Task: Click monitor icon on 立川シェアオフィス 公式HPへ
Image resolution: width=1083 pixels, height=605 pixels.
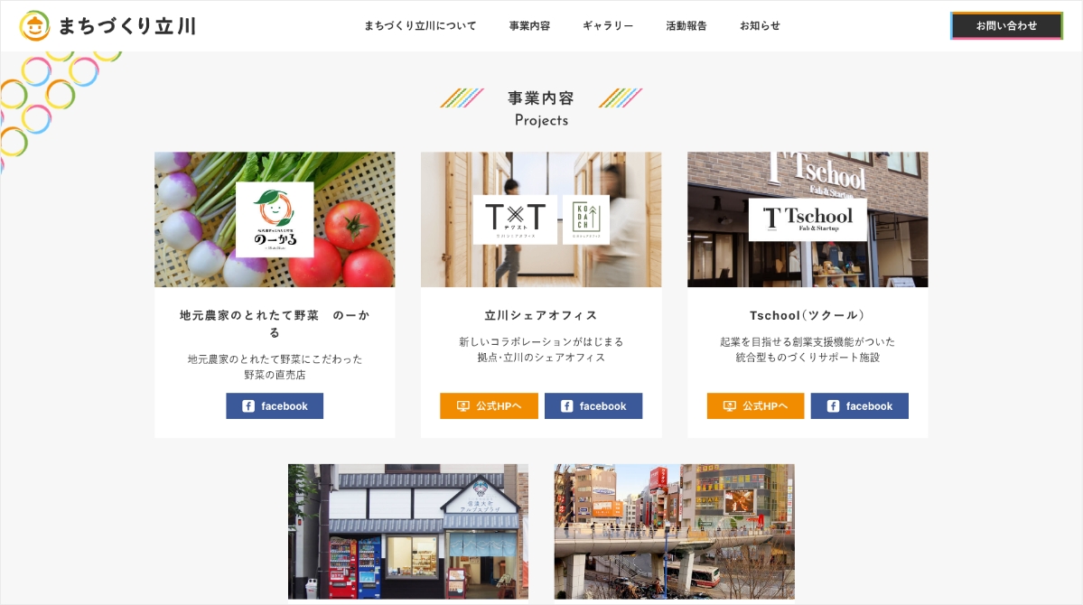Action: click(462, 406)
